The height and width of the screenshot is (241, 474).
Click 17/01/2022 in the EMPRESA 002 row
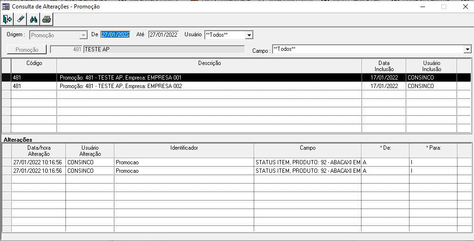(384, 86)
